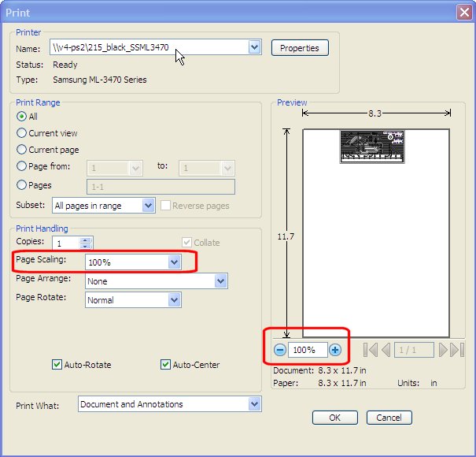This screenshot has height=457, width=476.
Task: Choose the Current page radio option
Action: tap(22, 150)
